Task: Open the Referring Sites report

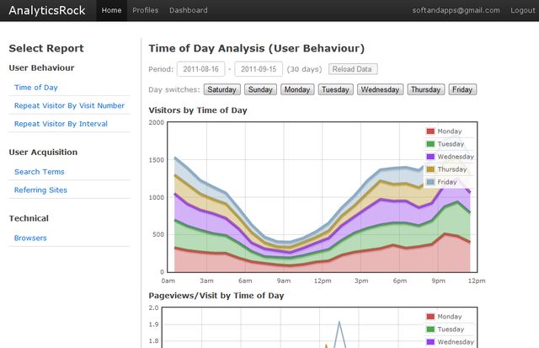Action: (x=40, y=190)
